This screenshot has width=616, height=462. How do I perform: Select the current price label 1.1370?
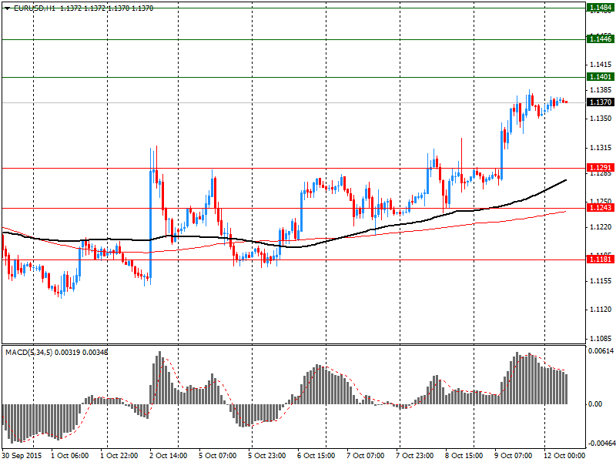601,102
